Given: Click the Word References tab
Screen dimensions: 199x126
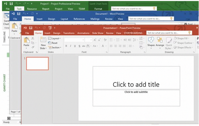Looking at the screenshot, I should pyautogui.click(x=79, y=19).
